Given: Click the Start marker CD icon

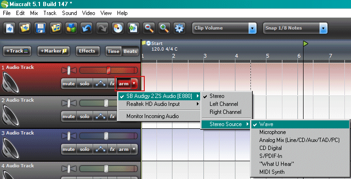Looking at the screenshot, I should 148,43.
